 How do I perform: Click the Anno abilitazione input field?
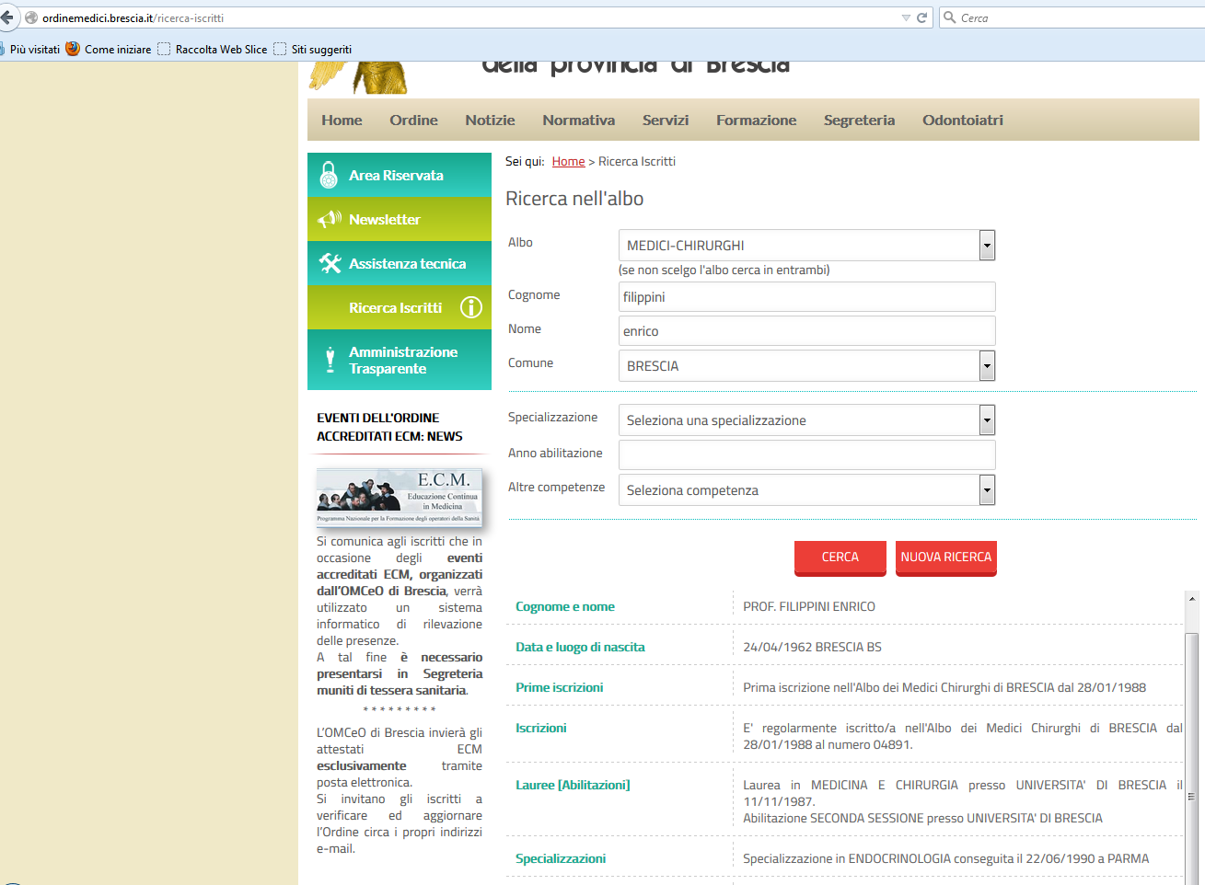point(807,454)
